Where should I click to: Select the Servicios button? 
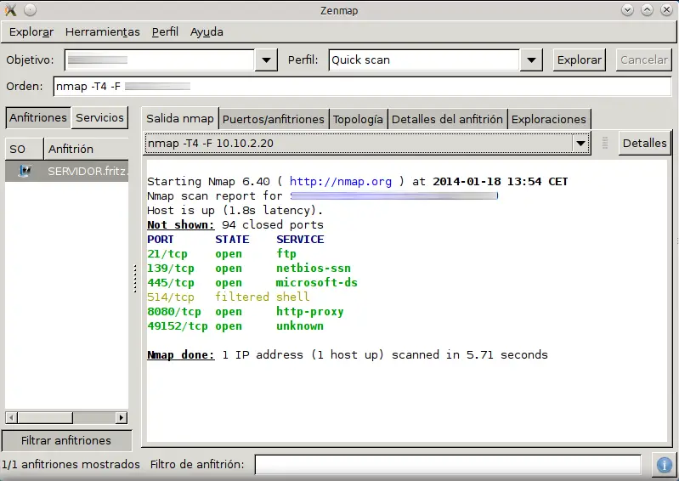click(x=99, y=118)
